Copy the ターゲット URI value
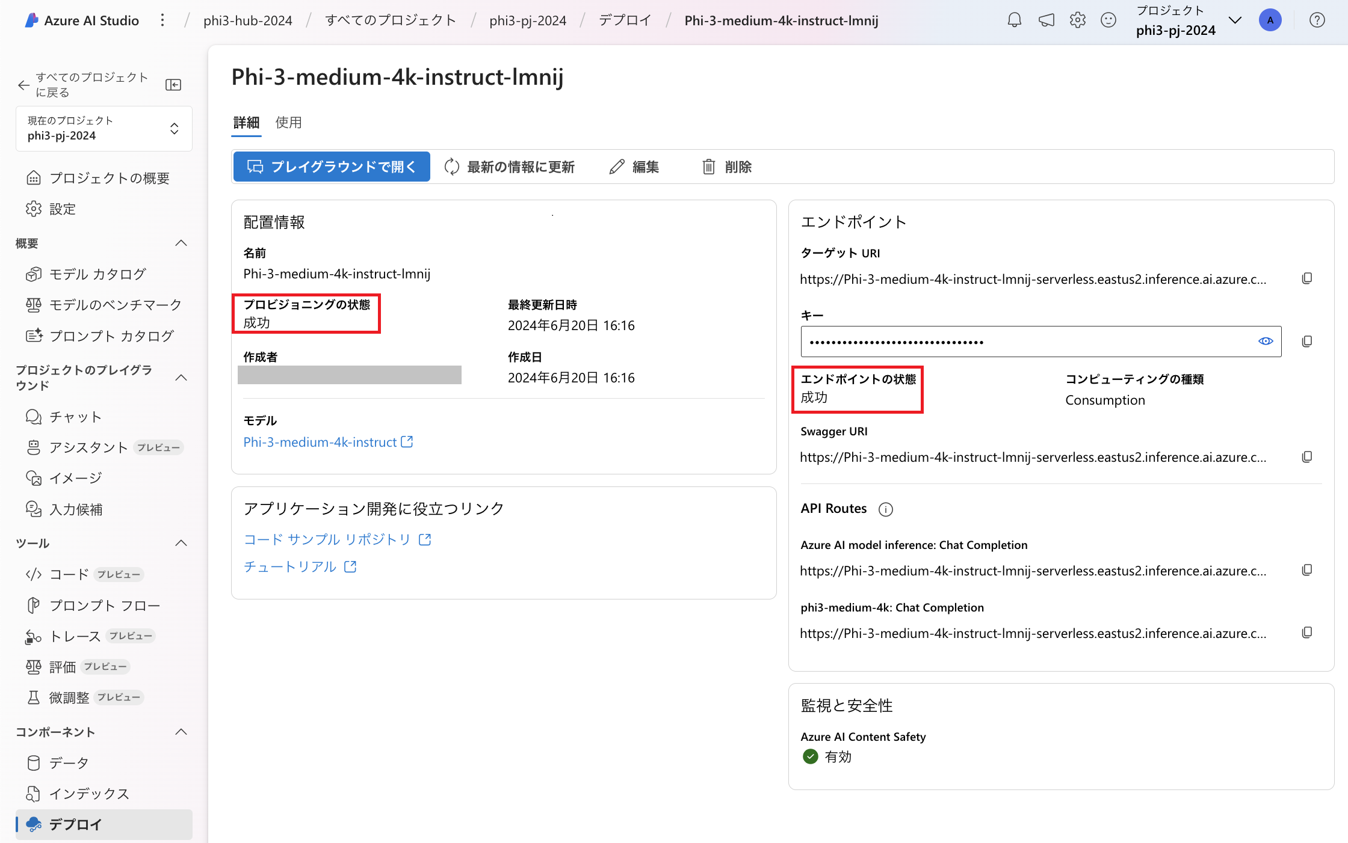 [x=1307, y=278]
